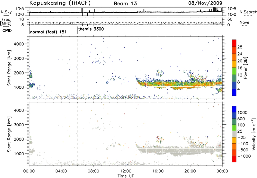This screenshot has width=257, height=178.
Task: Click the 3000 km tick of the velocity panel
Action: point(19,125)
